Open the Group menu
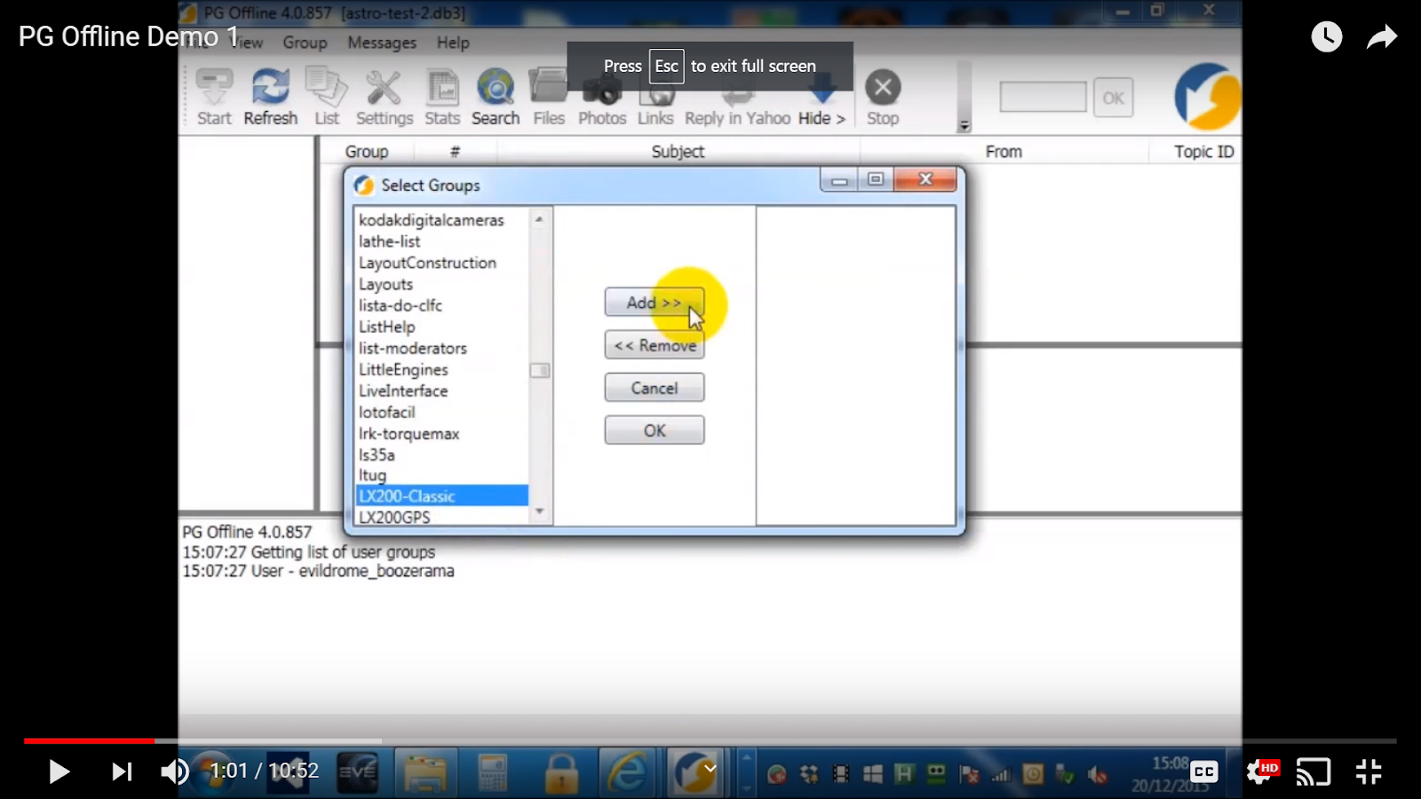Viewport: 1421px width, 799px height. [305, 43]
